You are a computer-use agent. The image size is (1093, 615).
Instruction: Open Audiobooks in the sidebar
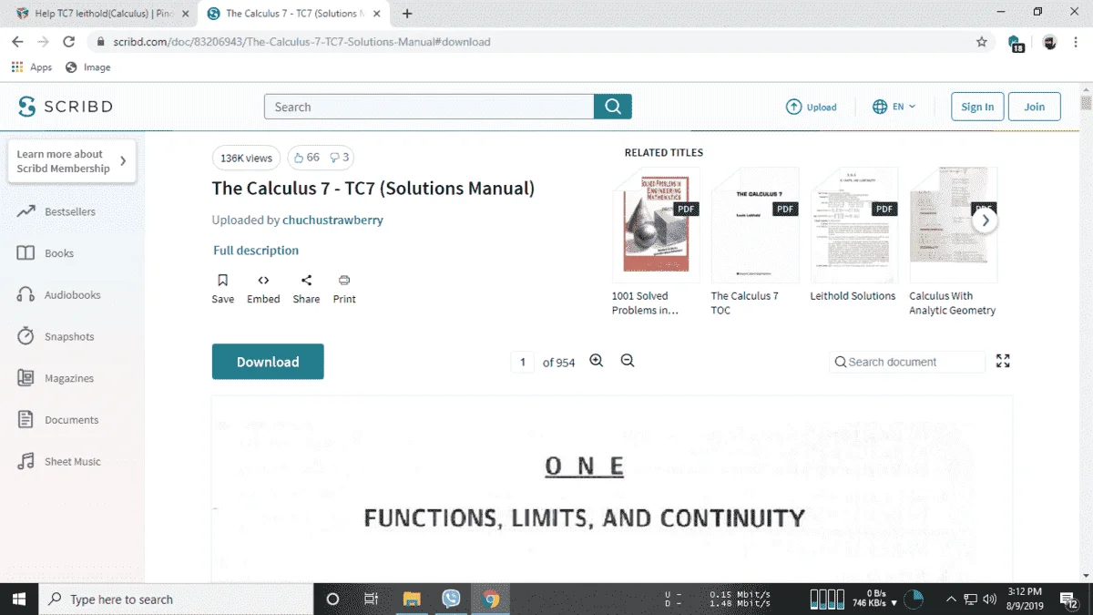[x=59, y=295]
